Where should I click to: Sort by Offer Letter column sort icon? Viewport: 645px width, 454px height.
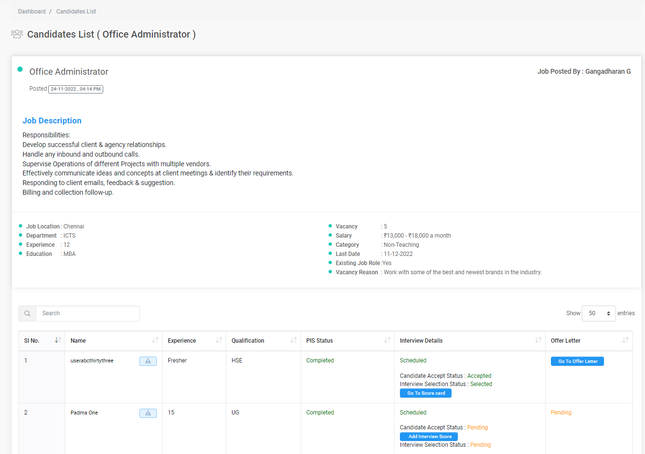pyautogui.click(x=625, y=340)
